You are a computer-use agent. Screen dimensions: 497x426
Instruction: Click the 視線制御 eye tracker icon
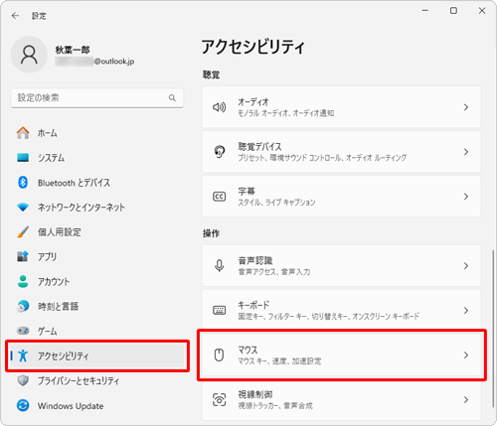[x=219, y=400]
